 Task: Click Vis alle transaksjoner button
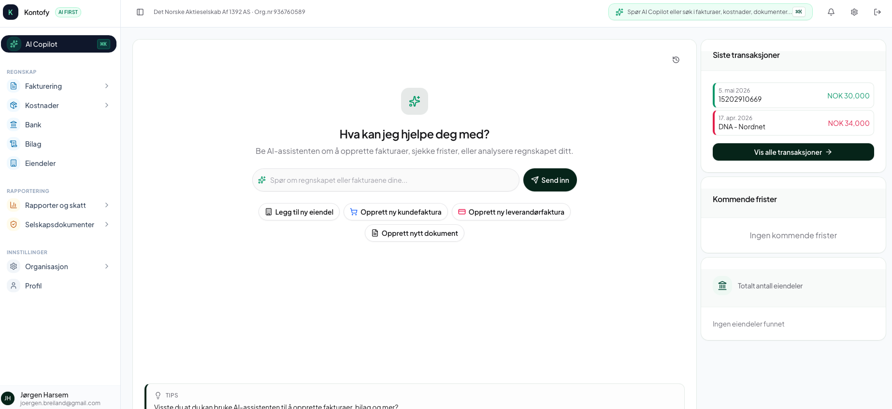click(793, 152)
